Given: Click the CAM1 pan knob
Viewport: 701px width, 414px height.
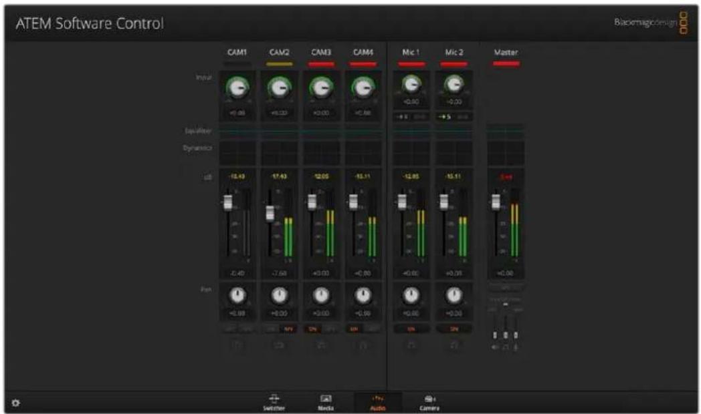Looking at the screenshot, I should tap(237, 295).
